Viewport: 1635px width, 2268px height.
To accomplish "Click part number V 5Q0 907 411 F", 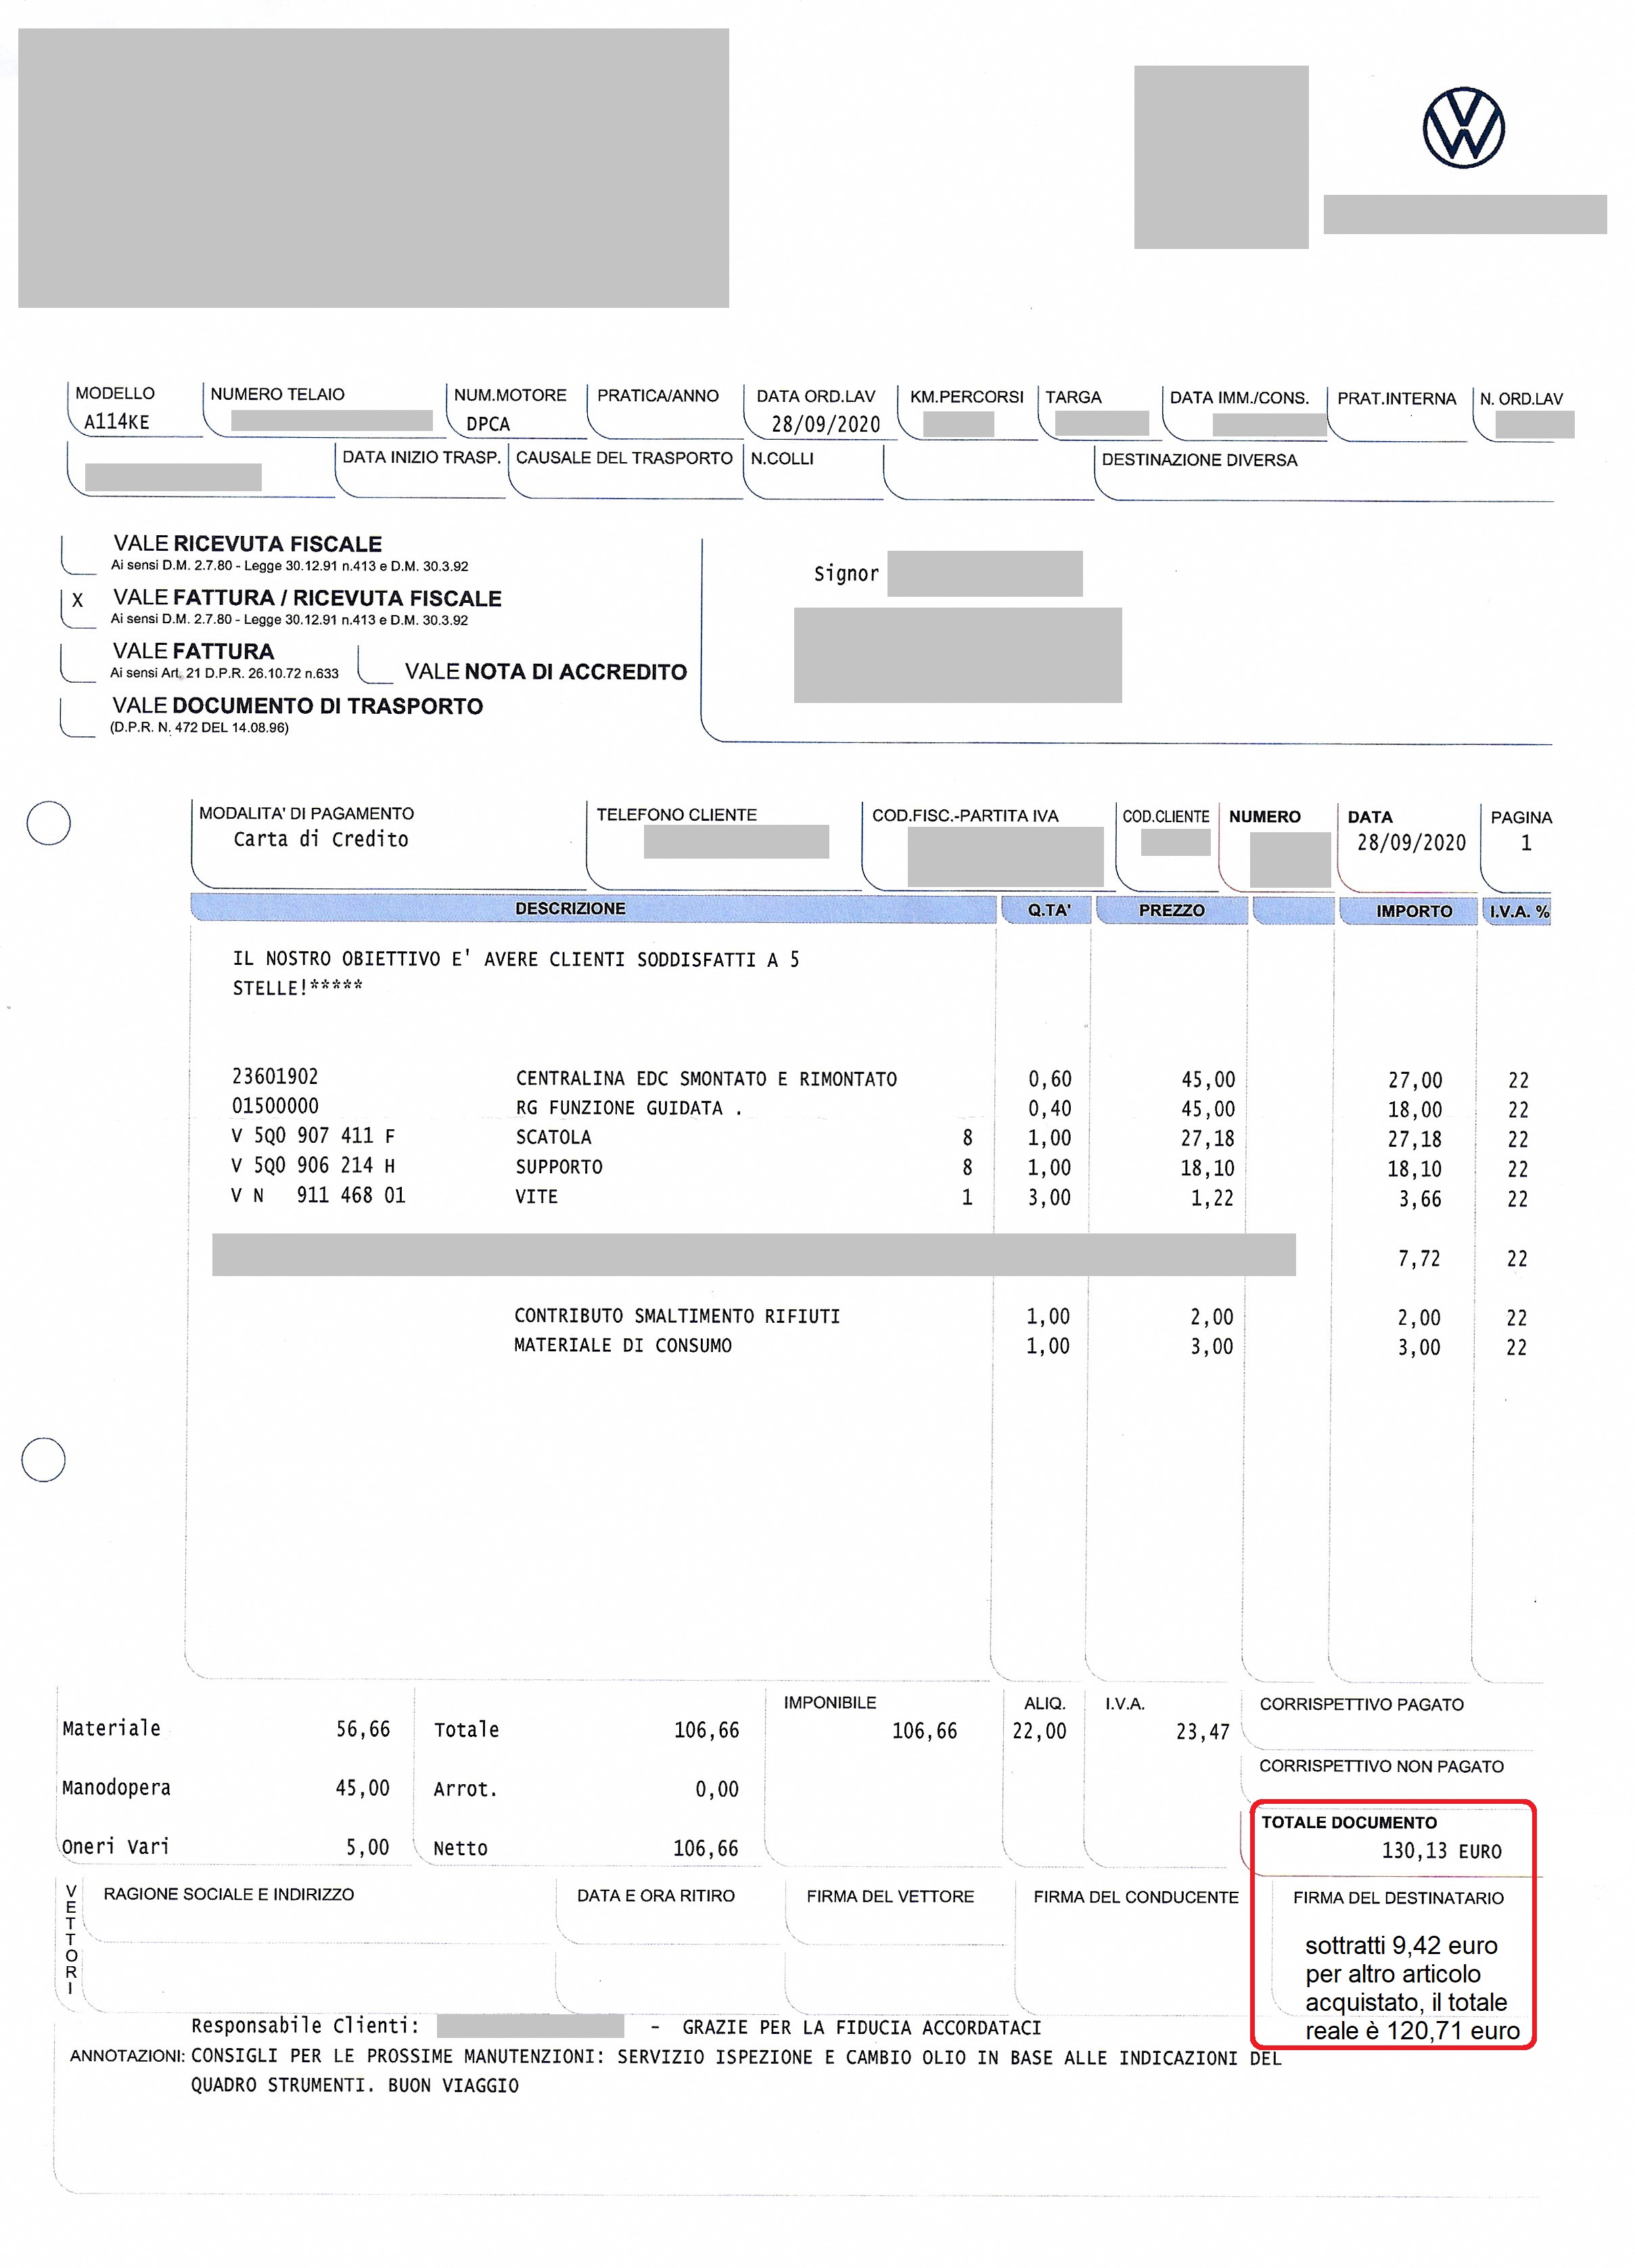I will coord(313,1136).
